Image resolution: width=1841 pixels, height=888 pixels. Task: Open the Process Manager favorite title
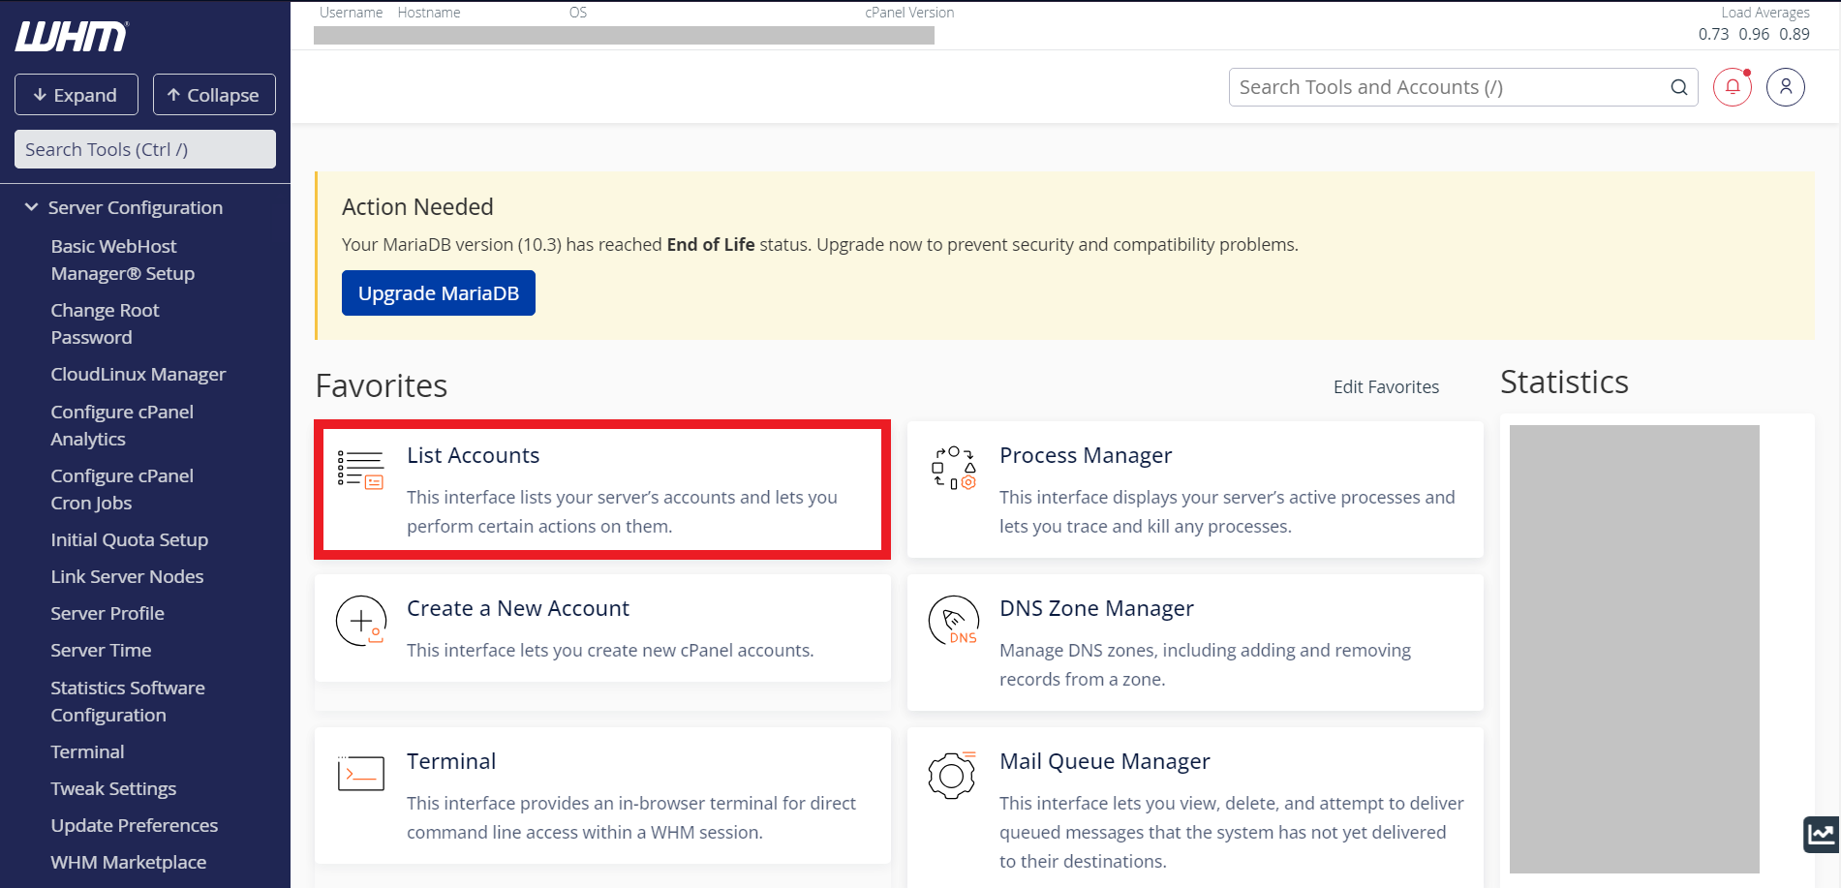click(x=1086, y=455)
